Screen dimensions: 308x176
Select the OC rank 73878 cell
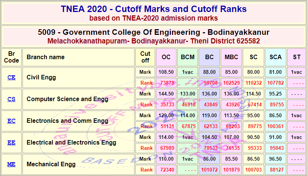(x=167, y=83)
